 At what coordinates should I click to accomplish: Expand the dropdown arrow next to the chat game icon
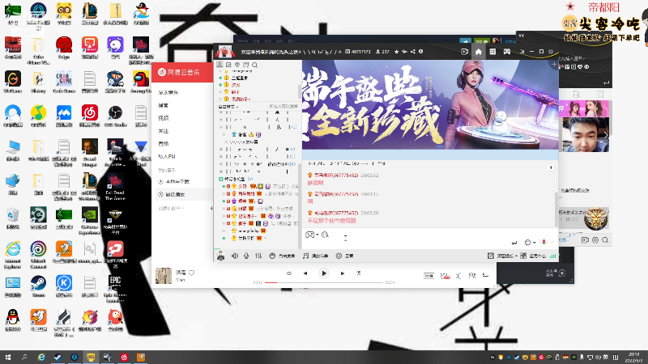pos(317,235)
